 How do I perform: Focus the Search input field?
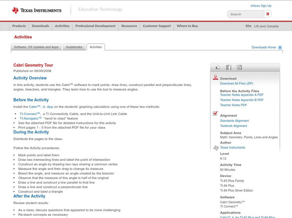[246, 14]
